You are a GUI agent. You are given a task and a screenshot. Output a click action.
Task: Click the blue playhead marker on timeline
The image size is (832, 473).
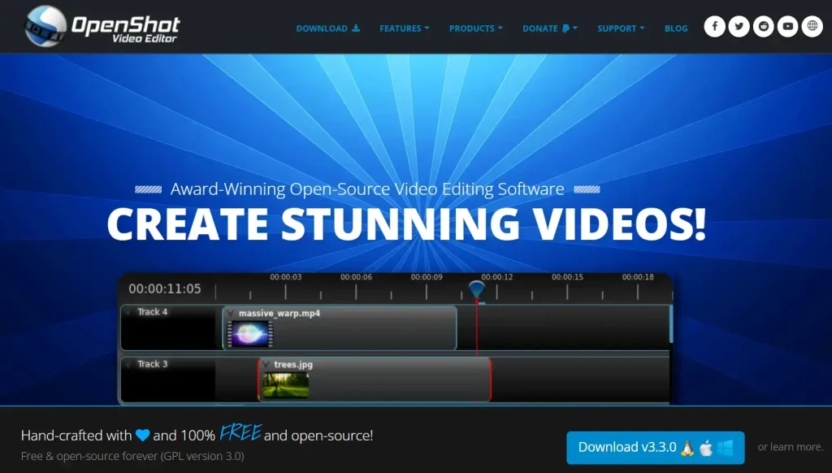477,289
